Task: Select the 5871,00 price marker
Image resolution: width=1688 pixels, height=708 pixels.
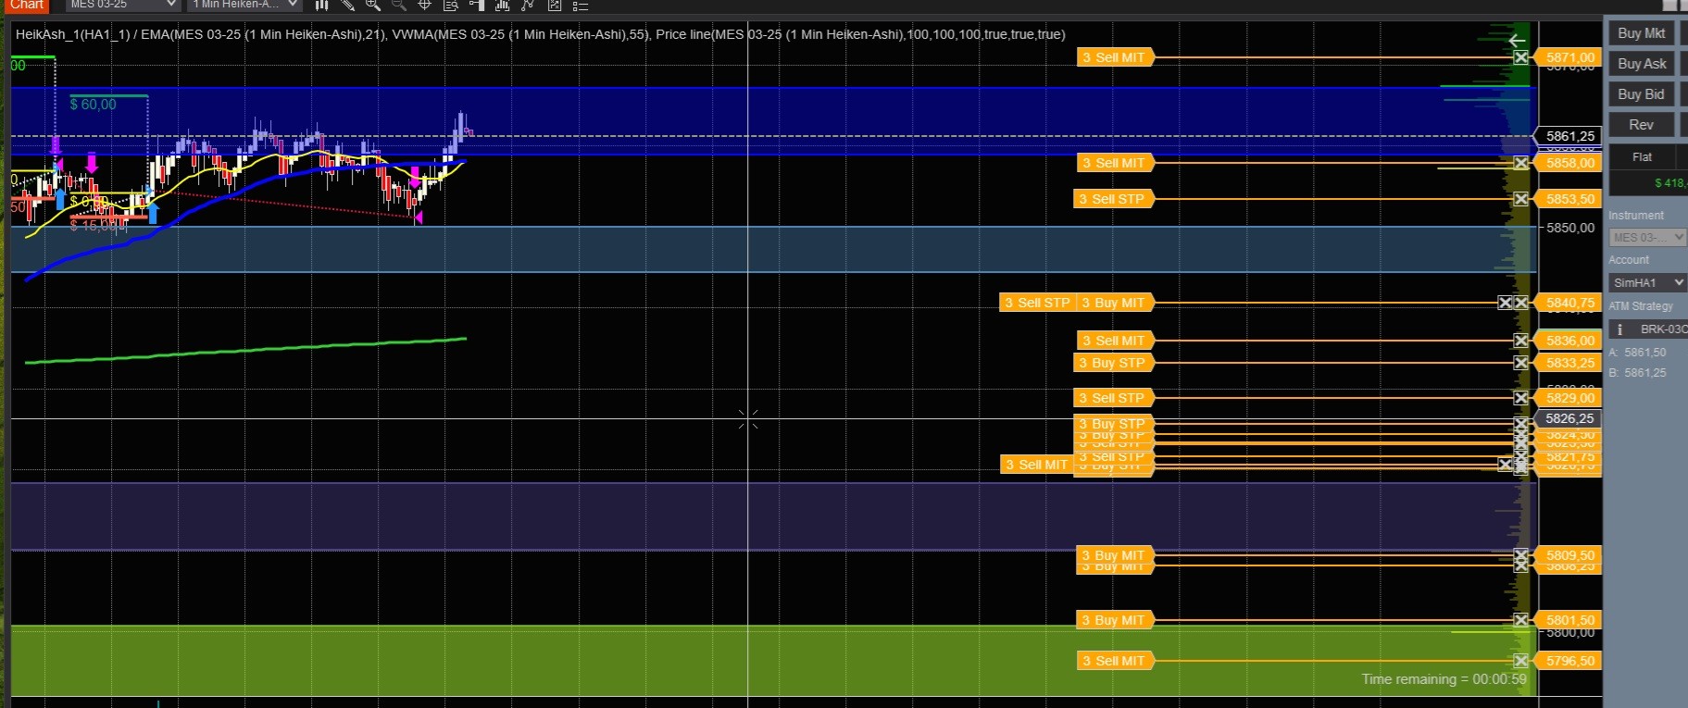Action: tap(1569, 57)
